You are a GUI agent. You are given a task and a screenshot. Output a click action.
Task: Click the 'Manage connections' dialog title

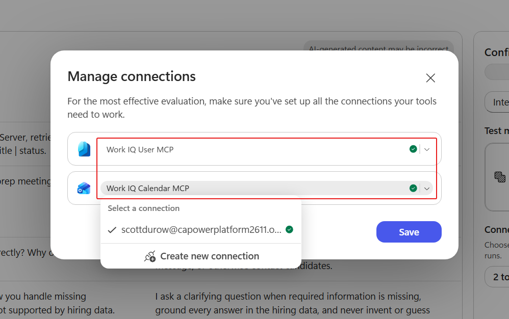(132, 76)
